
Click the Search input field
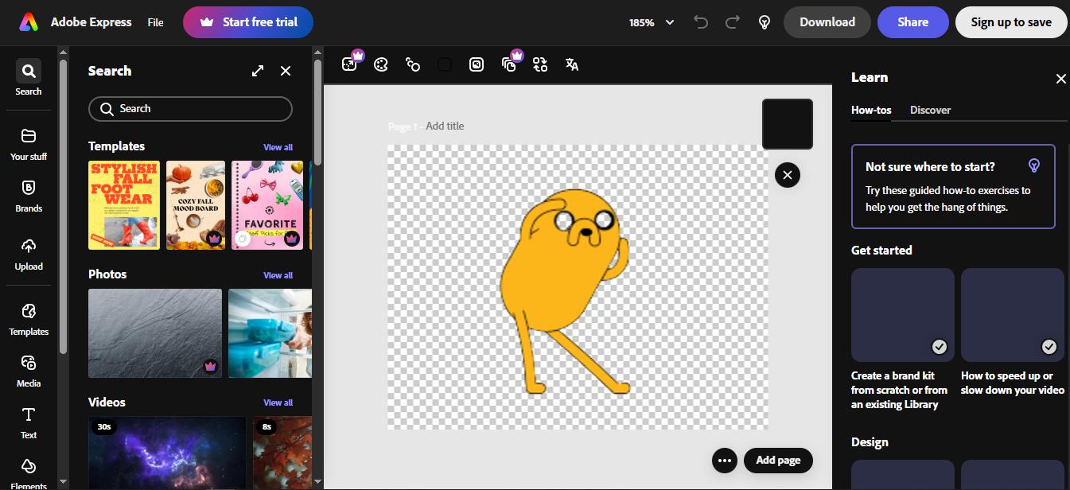pyautogui.click(x=190, y=109)
